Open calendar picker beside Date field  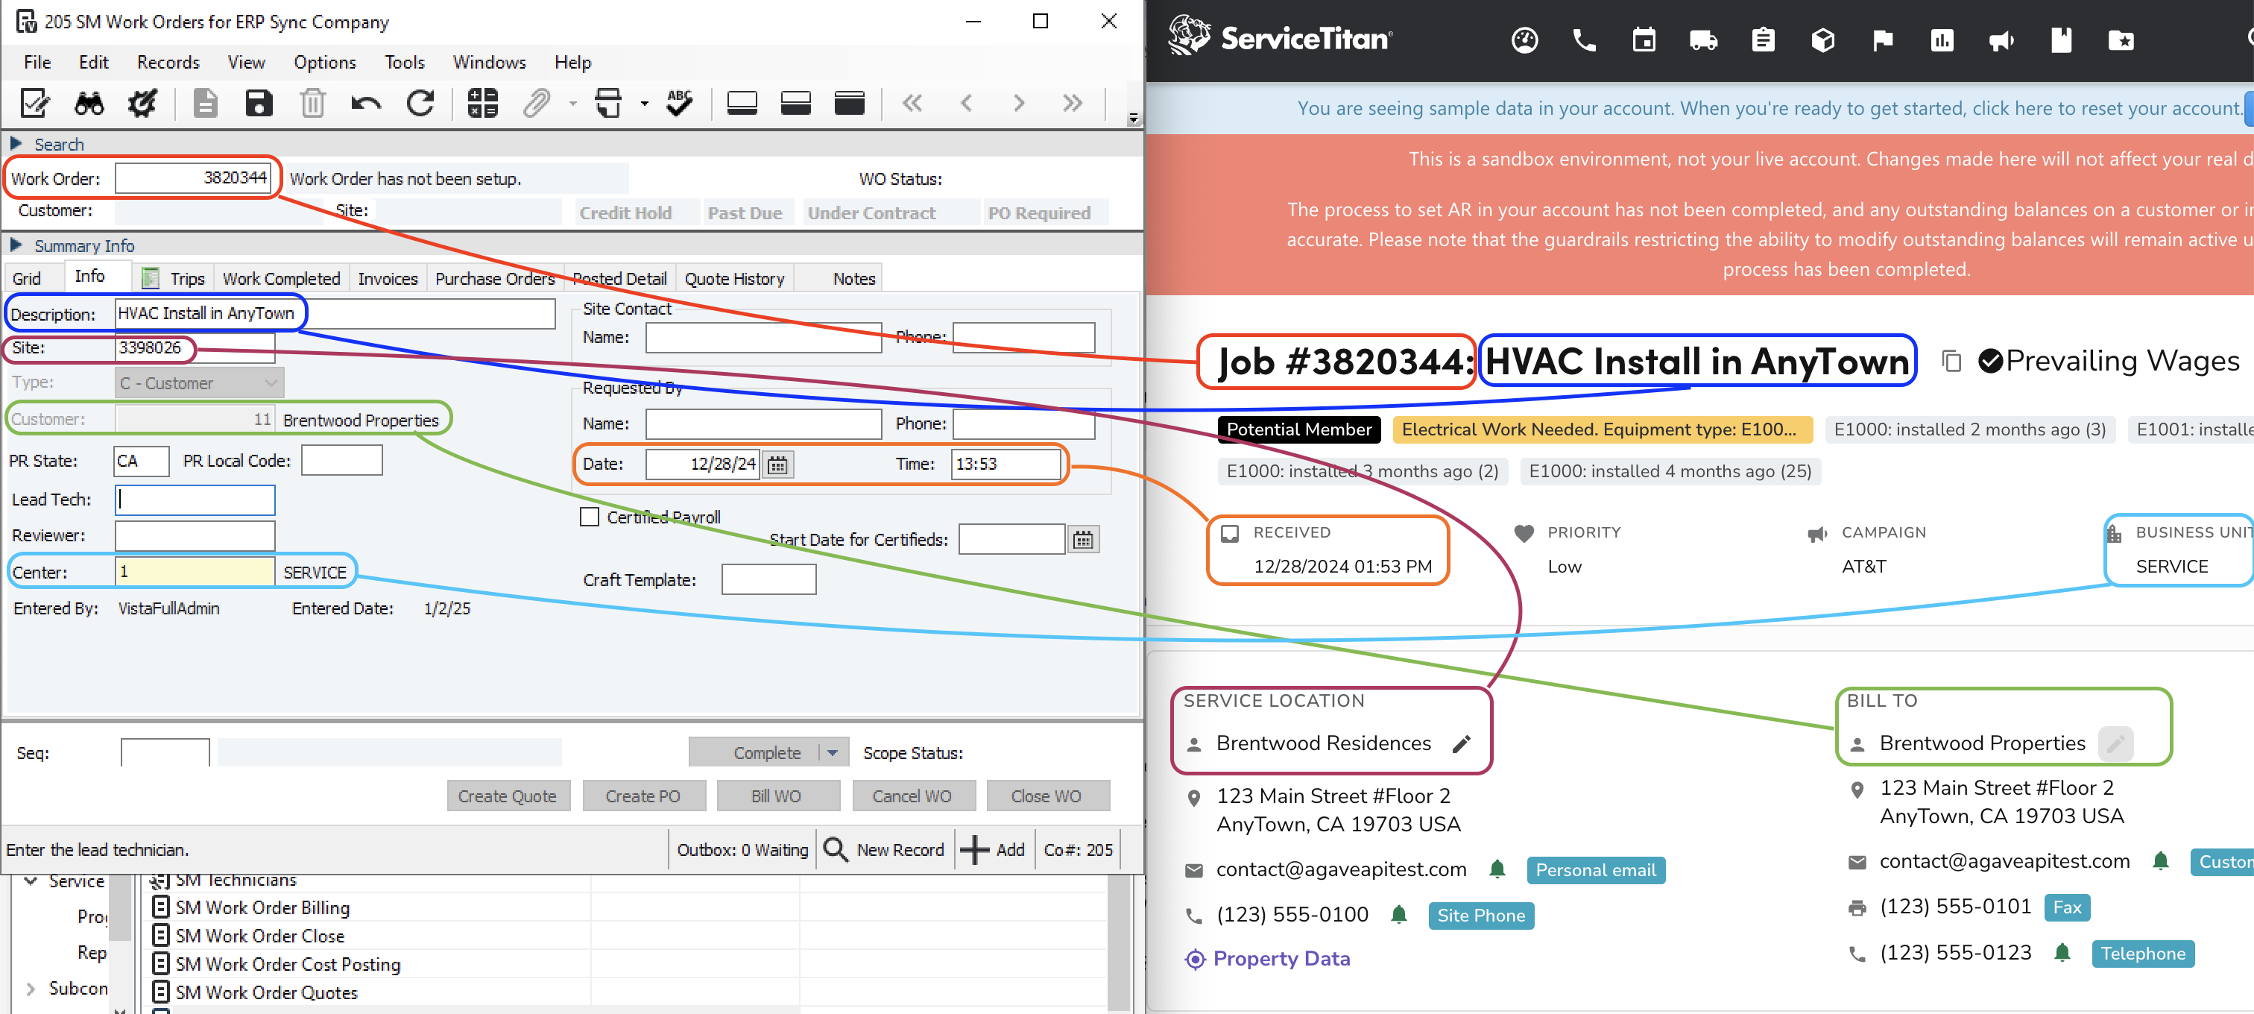(777, 465)
